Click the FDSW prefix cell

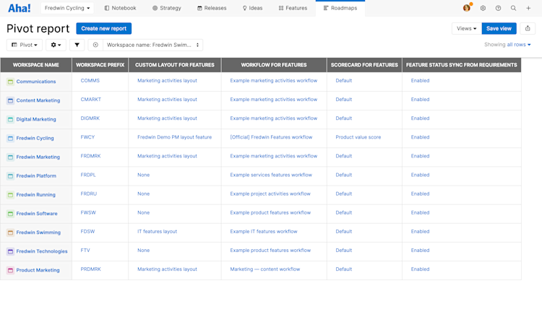coord(87,231)
